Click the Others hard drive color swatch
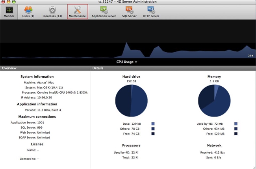This screenshot has width=256, height=169. pyautogui.click(x=153, y=129)
